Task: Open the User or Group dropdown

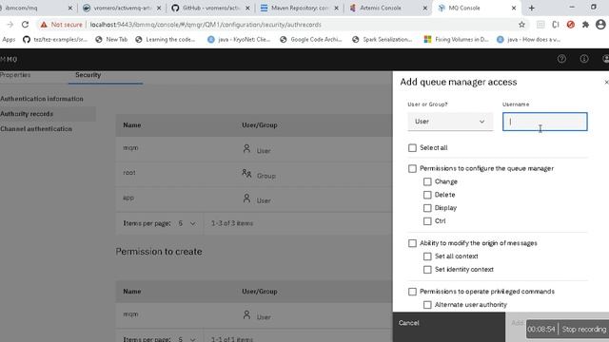Action: (x=450, y=122)
